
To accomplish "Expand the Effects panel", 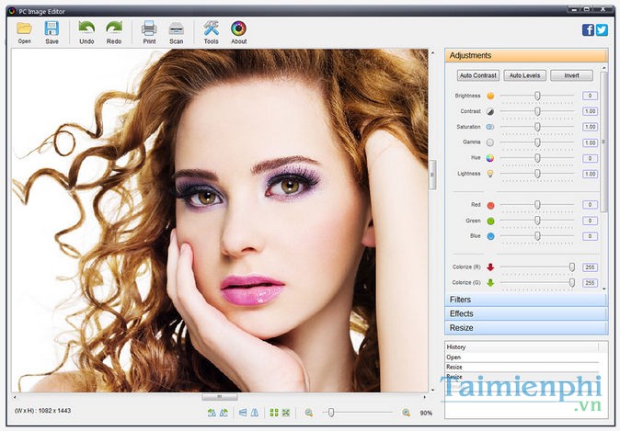I will click(526, 313).
